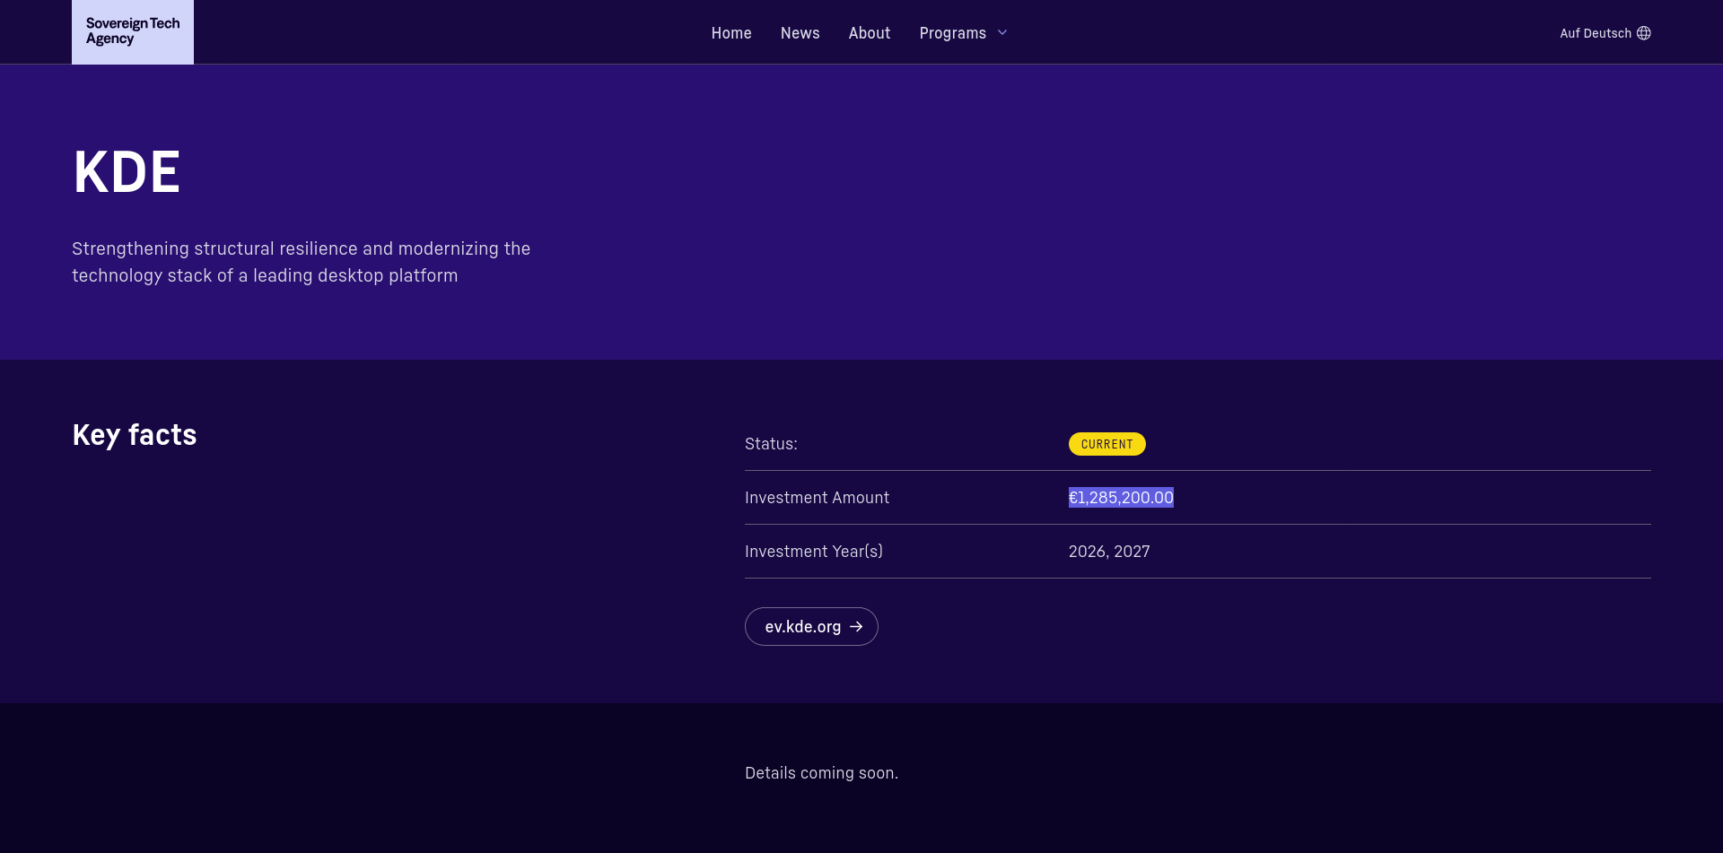This screenshot has width=1723, height=853.
Task: Open the Home page link
Action: click(731, 33)
